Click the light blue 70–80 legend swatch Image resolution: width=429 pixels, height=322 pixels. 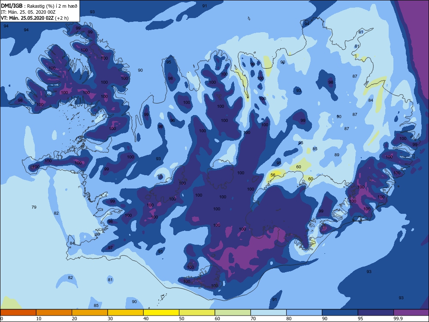coord(269,313)
